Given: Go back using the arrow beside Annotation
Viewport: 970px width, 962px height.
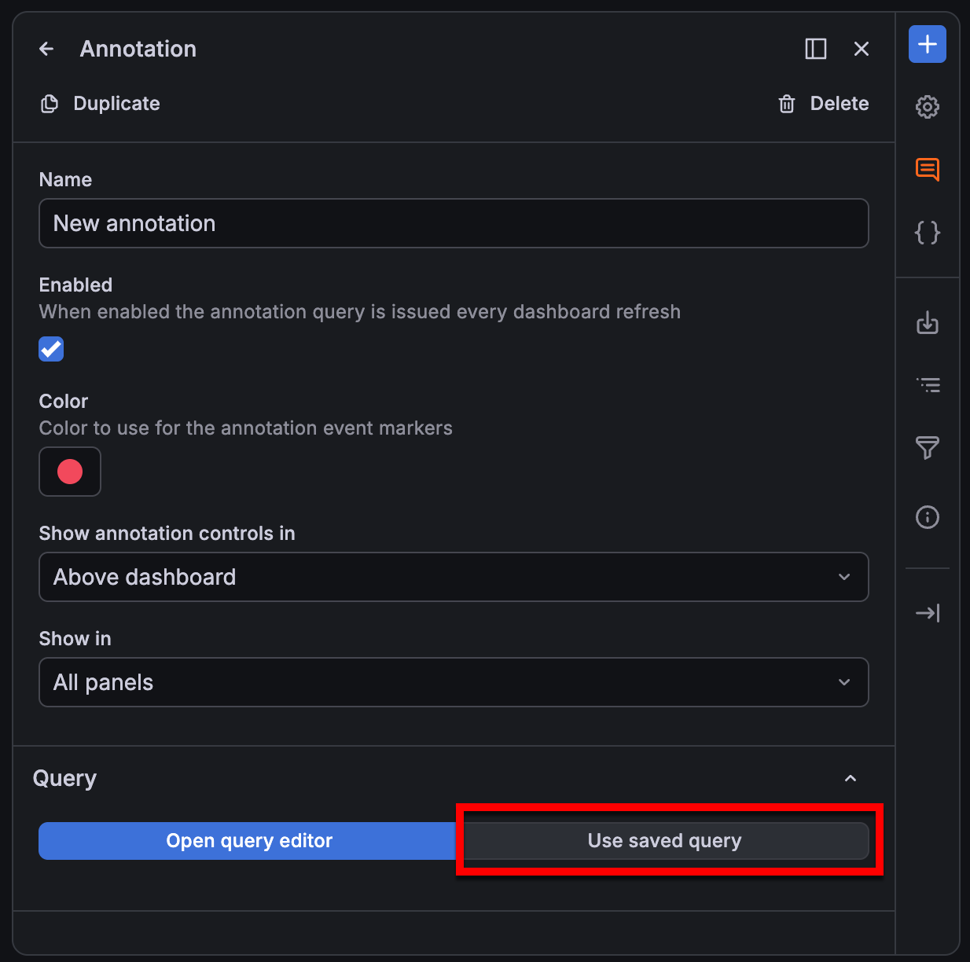Looking at the screenshot, I should 46,49.
